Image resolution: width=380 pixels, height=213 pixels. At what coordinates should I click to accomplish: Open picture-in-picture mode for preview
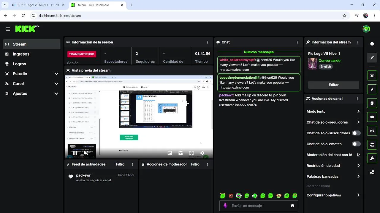(170, 153)
